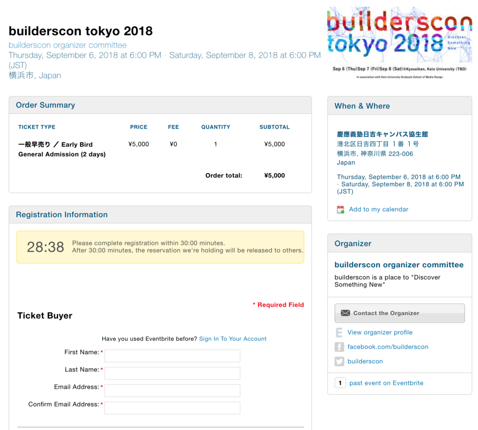
Task: Click the Facebook icon in the Organizer panel
Action: pos(339,347)
